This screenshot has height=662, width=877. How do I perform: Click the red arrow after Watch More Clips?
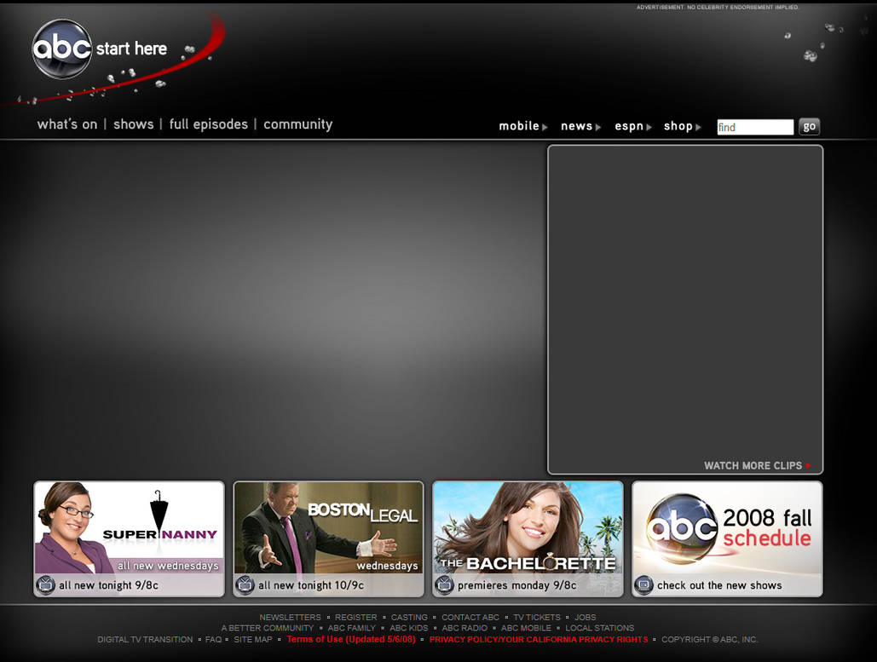[808, 465]
